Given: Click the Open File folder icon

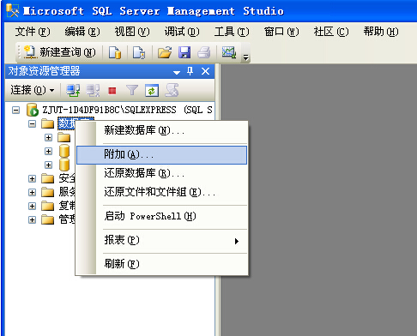Looking at the screenshot, I should [165, 52].
